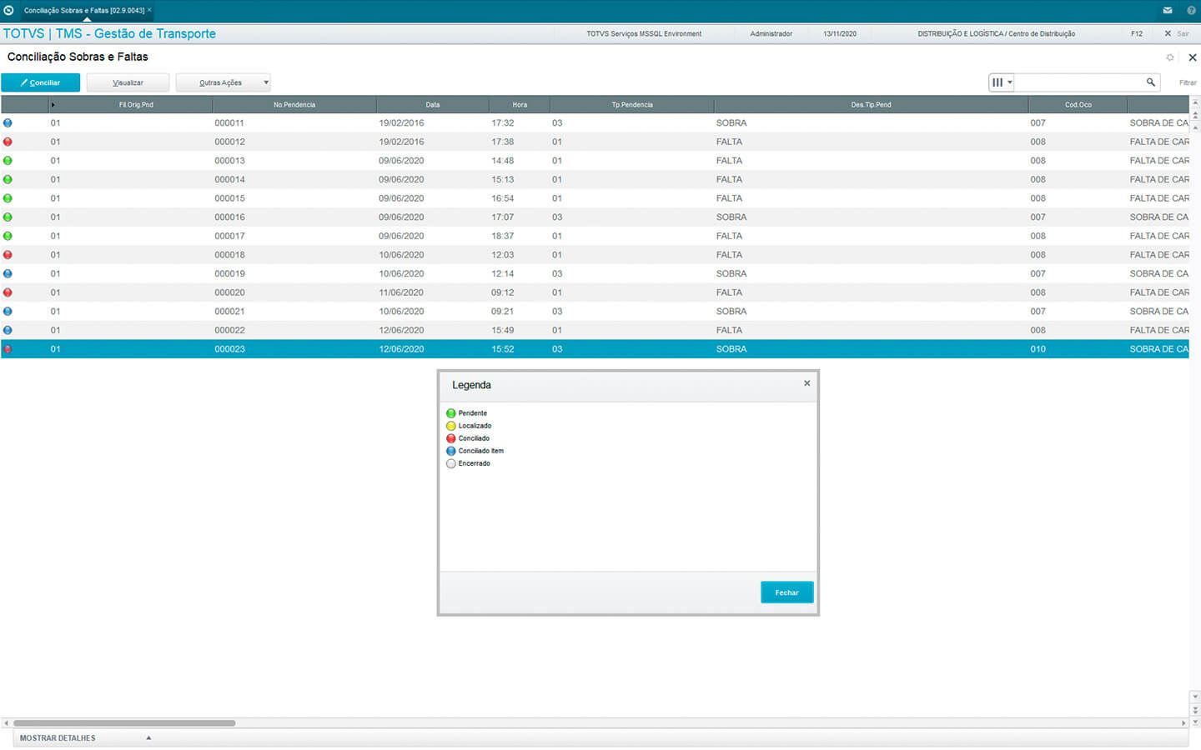
Task: Click the settings gear icon beside page title
Action: coord(1169,57)
